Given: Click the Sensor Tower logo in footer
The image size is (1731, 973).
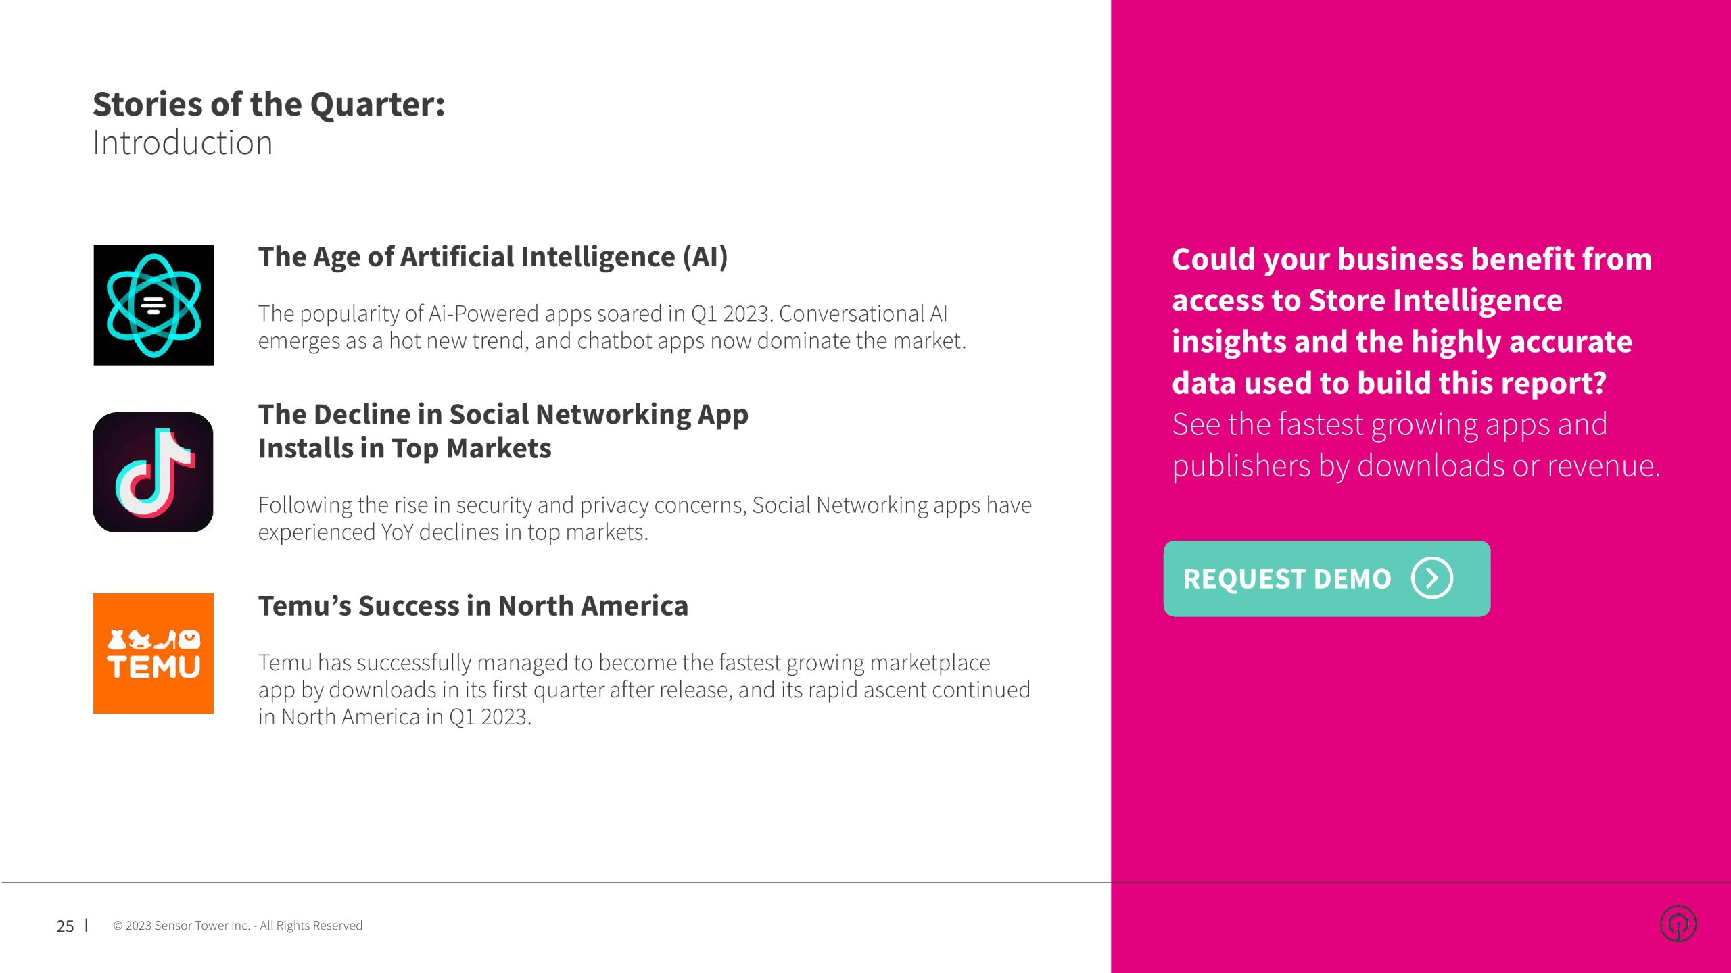Looking at the screenshot, I should 1678,924.
